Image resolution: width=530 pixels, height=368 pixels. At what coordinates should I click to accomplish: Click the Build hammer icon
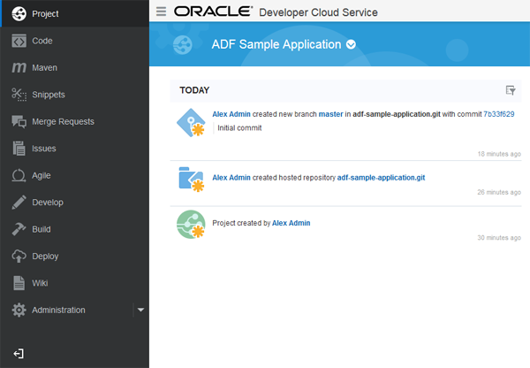coord(19,229)
